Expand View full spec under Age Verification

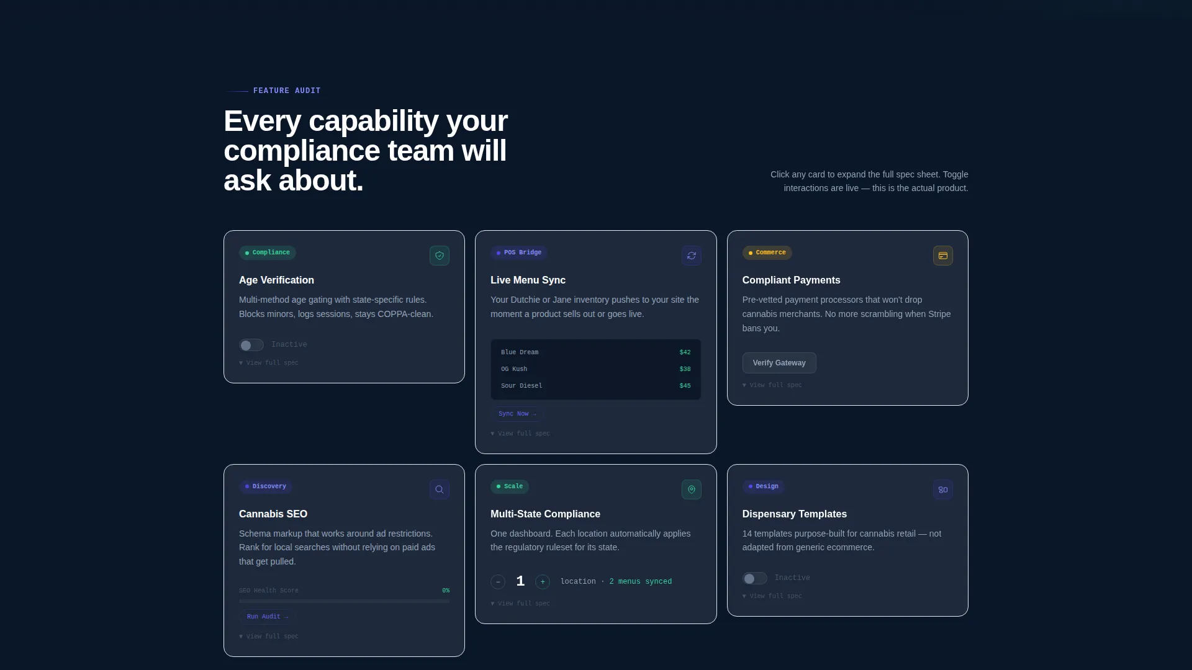[269, 363]
